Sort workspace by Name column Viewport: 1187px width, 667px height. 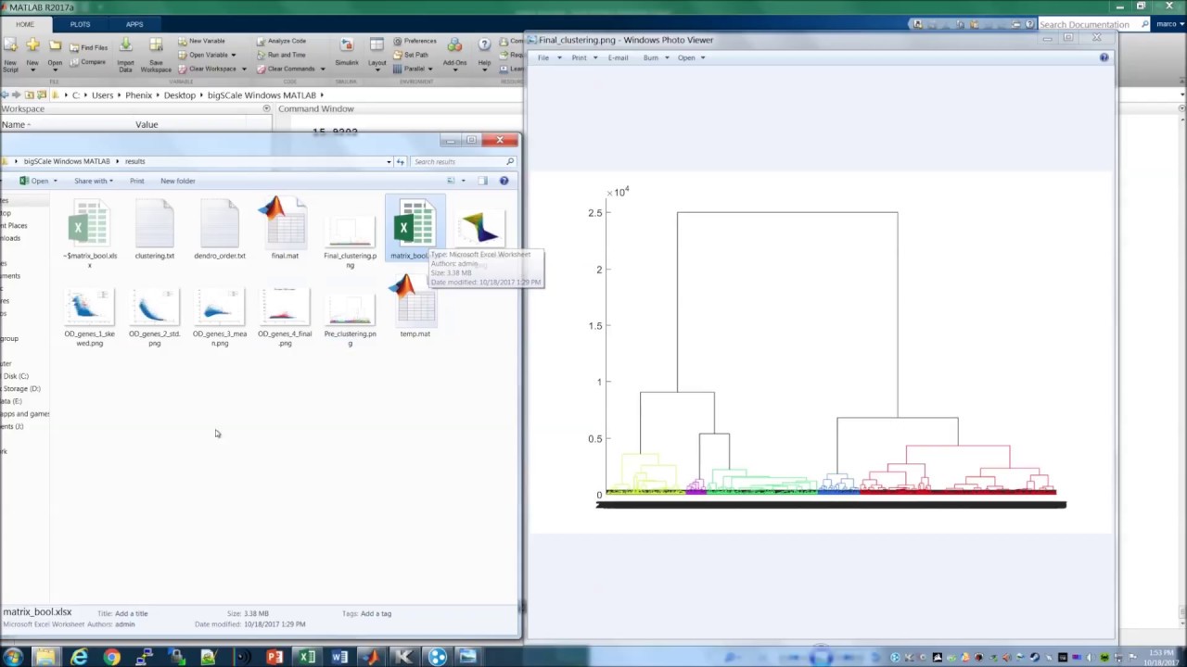(15, 124)
